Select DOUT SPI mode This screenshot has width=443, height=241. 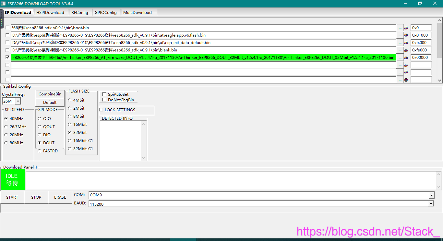point(40,143)
